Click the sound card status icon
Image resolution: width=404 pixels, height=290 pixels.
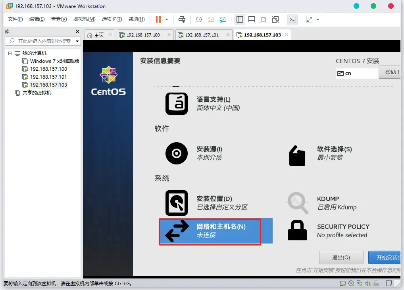coord(368,284)
